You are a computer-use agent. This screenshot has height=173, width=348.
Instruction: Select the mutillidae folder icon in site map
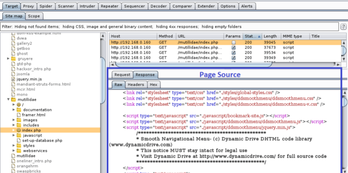tap(13, 99)
